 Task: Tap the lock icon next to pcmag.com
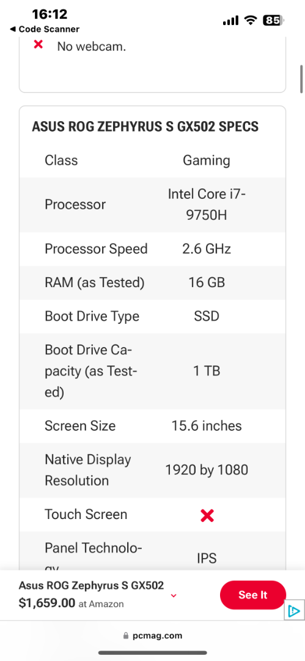click(x=125, y=635)
